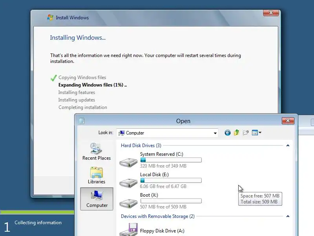Create a new folder with the toolbar icon

[246, 133]
